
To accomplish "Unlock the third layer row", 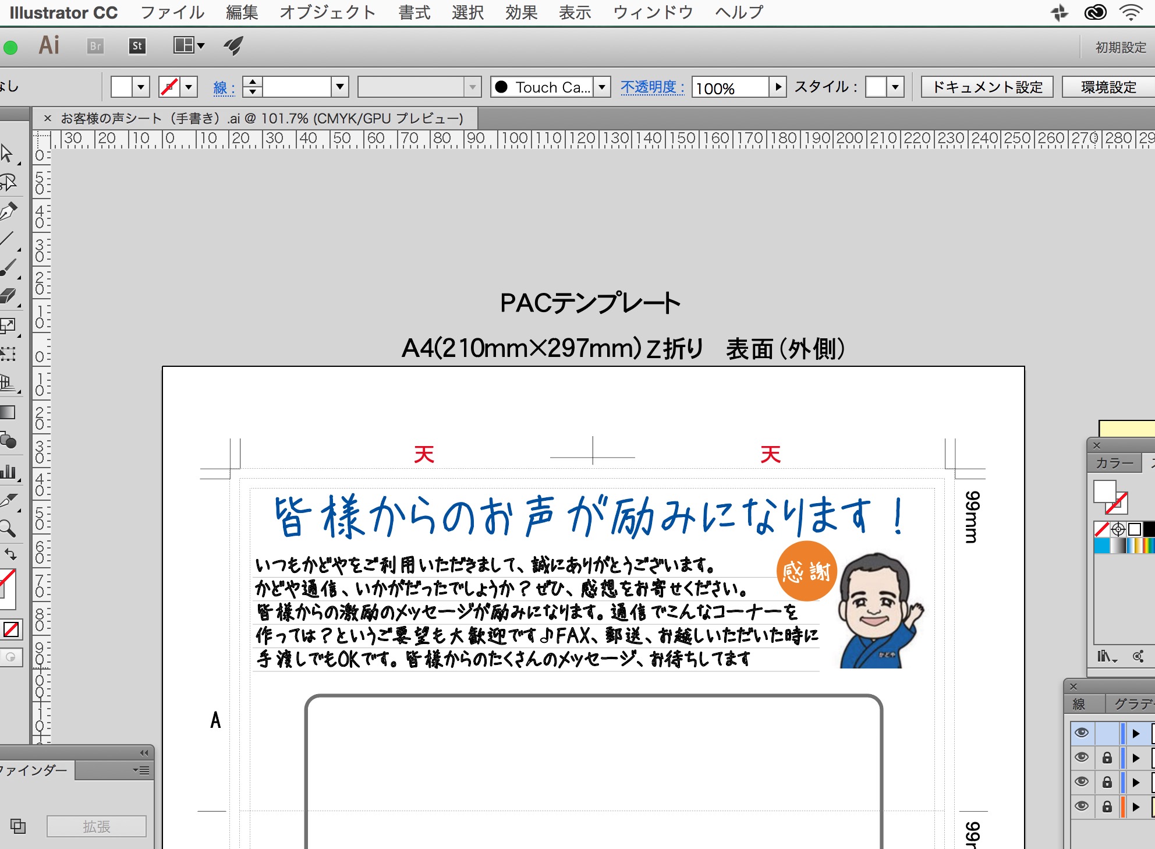I will [x=1107, y=782].
